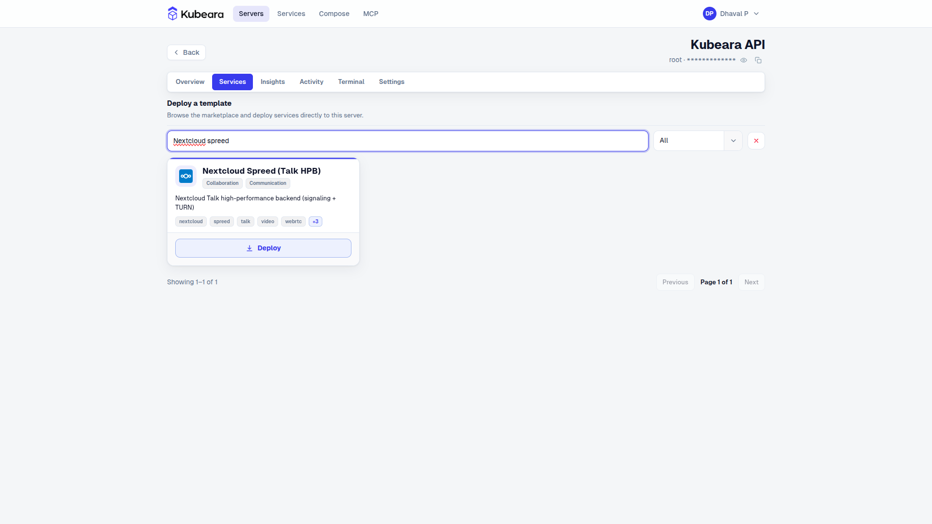Click the Communication category badge
Screen dimensions: 932x524
(268, 183)
